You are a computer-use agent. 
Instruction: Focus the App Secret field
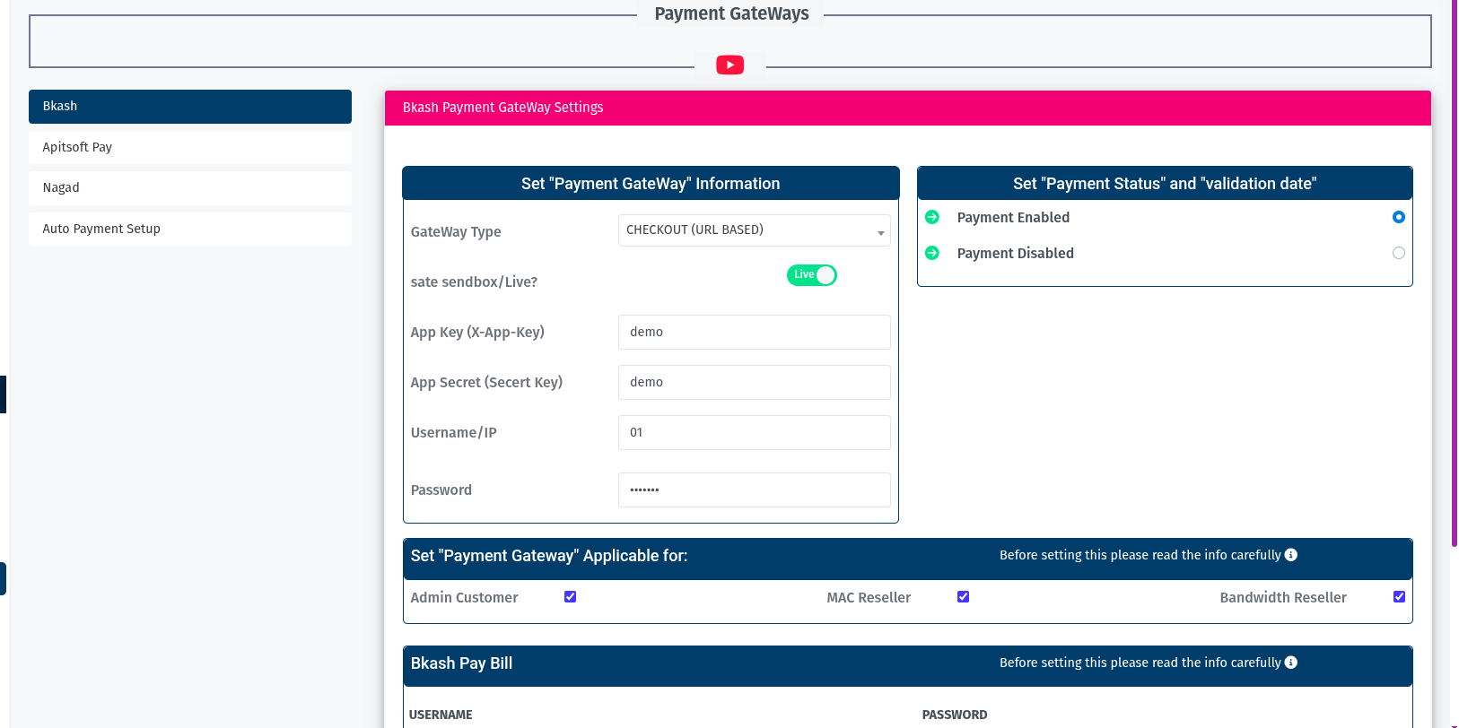pyautogui.click(x=755, y=383)
